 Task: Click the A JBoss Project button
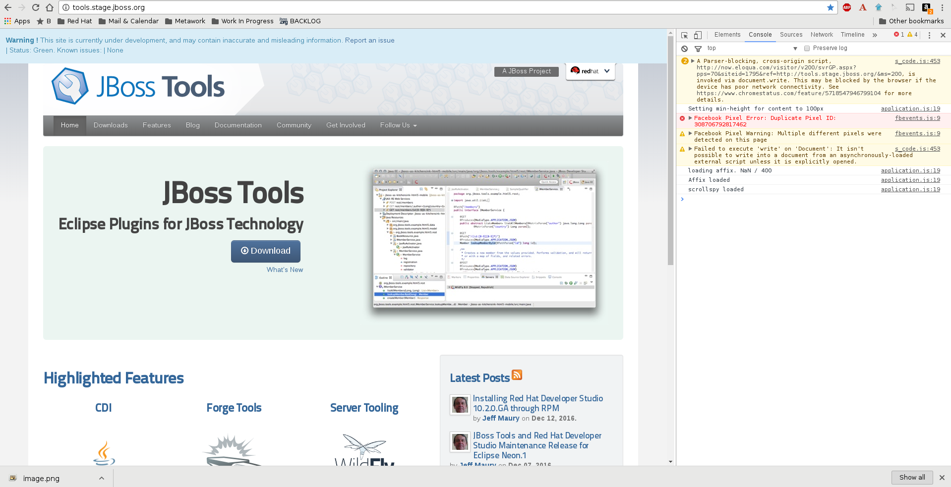point(527,71)
